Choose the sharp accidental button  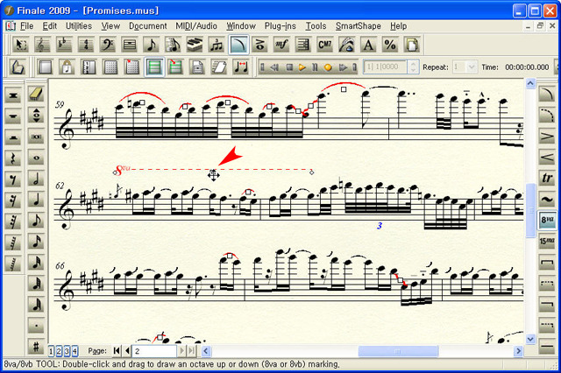(x=36, y=346)
